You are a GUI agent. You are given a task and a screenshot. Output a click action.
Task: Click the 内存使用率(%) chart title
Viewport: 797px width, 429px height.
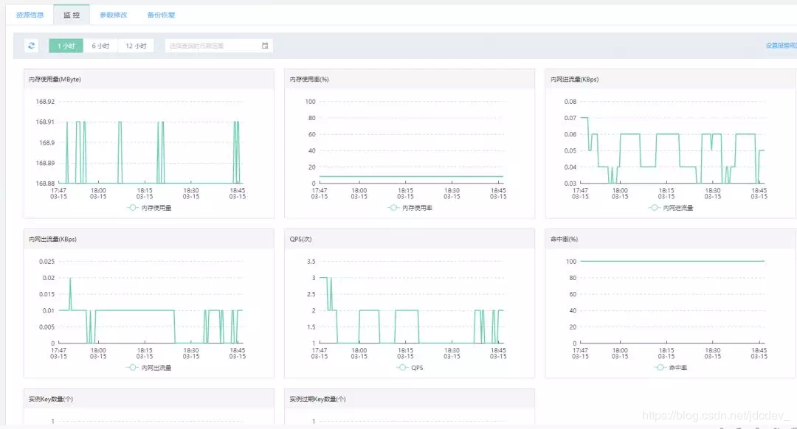[309, 79]
